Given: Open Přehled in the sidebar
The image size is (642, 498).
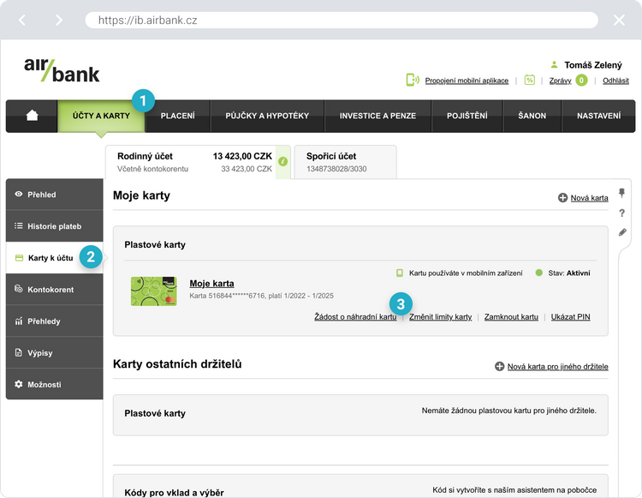Looking at the screenshot, I should click(x=54, y=195).
